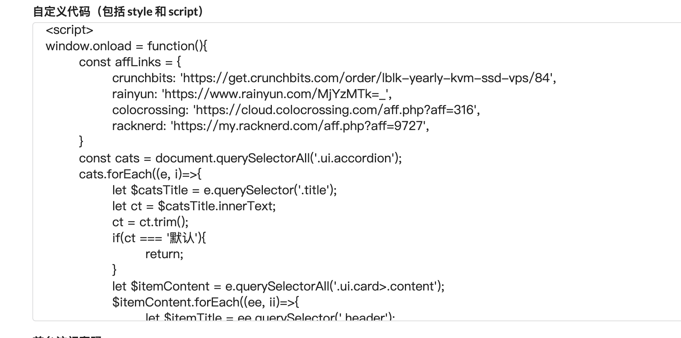Click the 'let $catsTitle' line

(224, 190)
